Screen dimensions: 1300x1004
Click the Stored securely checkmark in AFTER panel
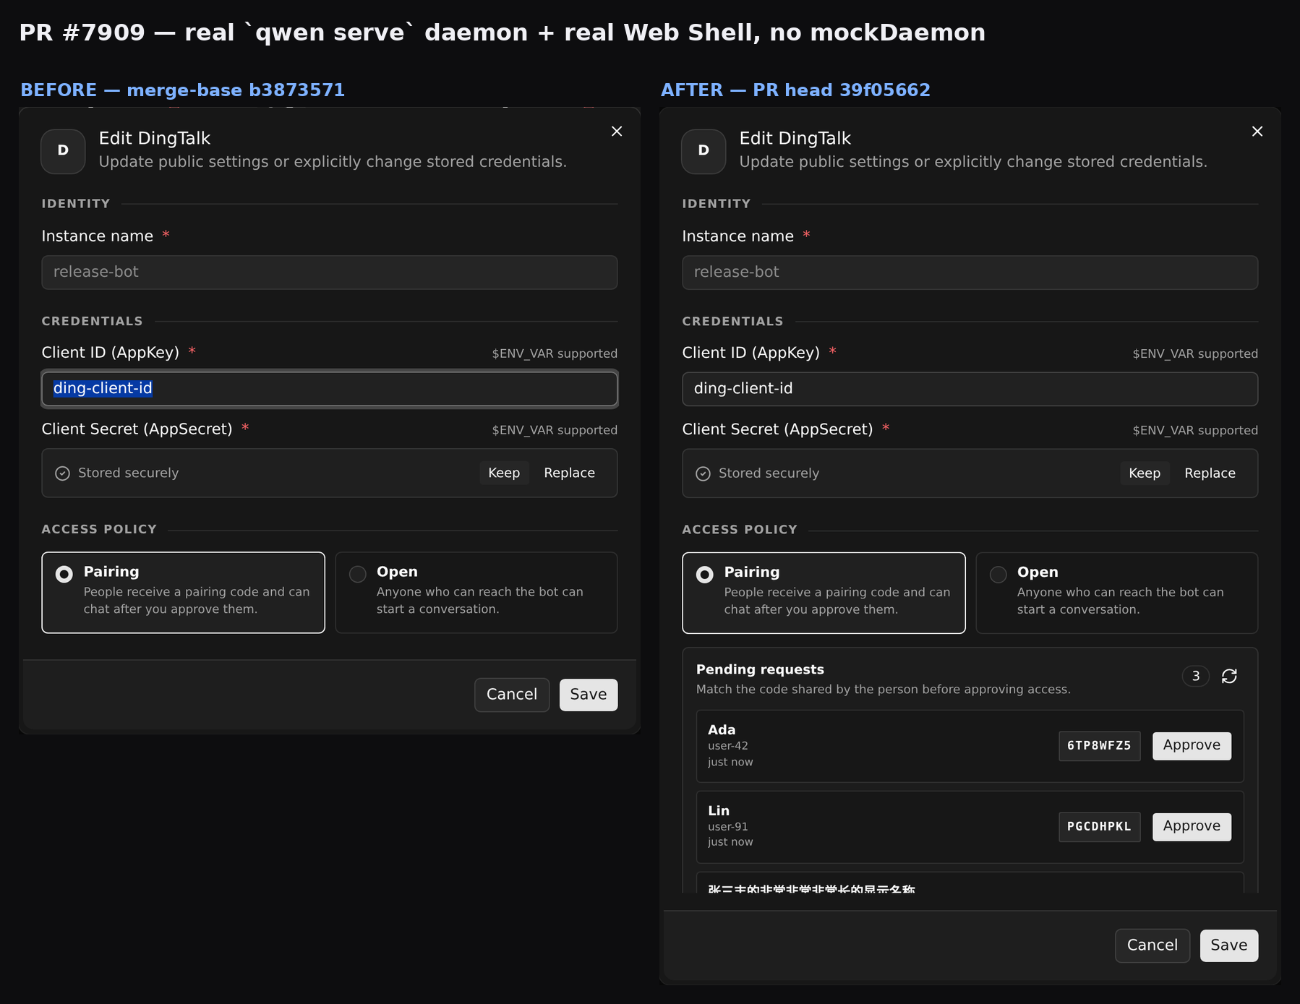coord(703,473)
